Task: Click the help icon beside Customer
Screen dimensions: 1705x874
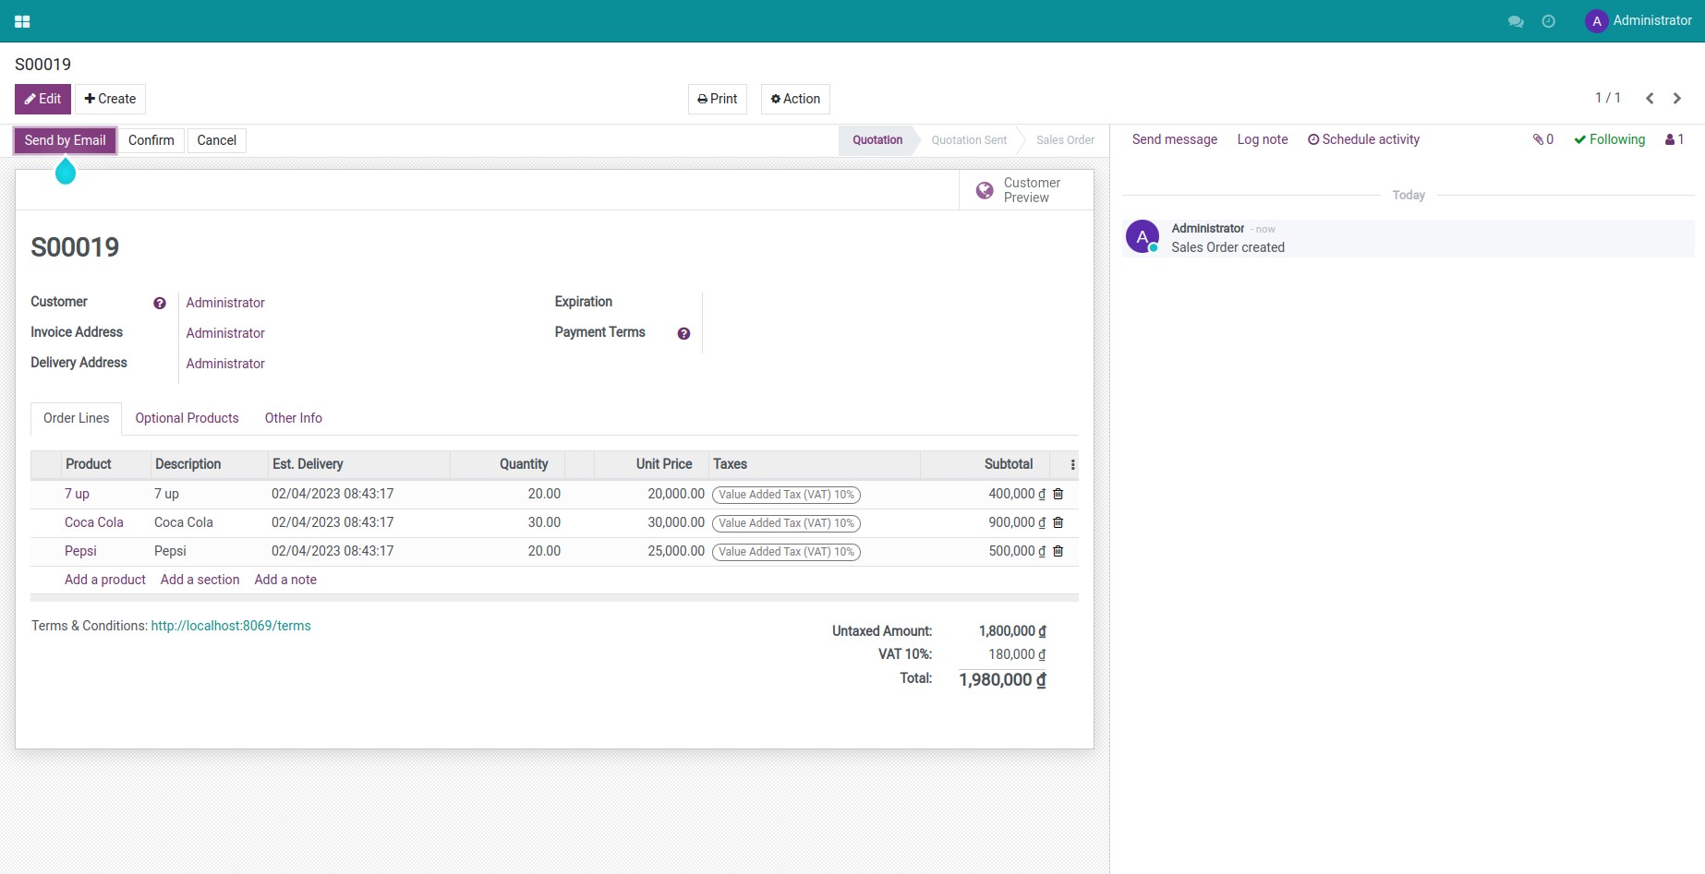Action: [160, 302]
